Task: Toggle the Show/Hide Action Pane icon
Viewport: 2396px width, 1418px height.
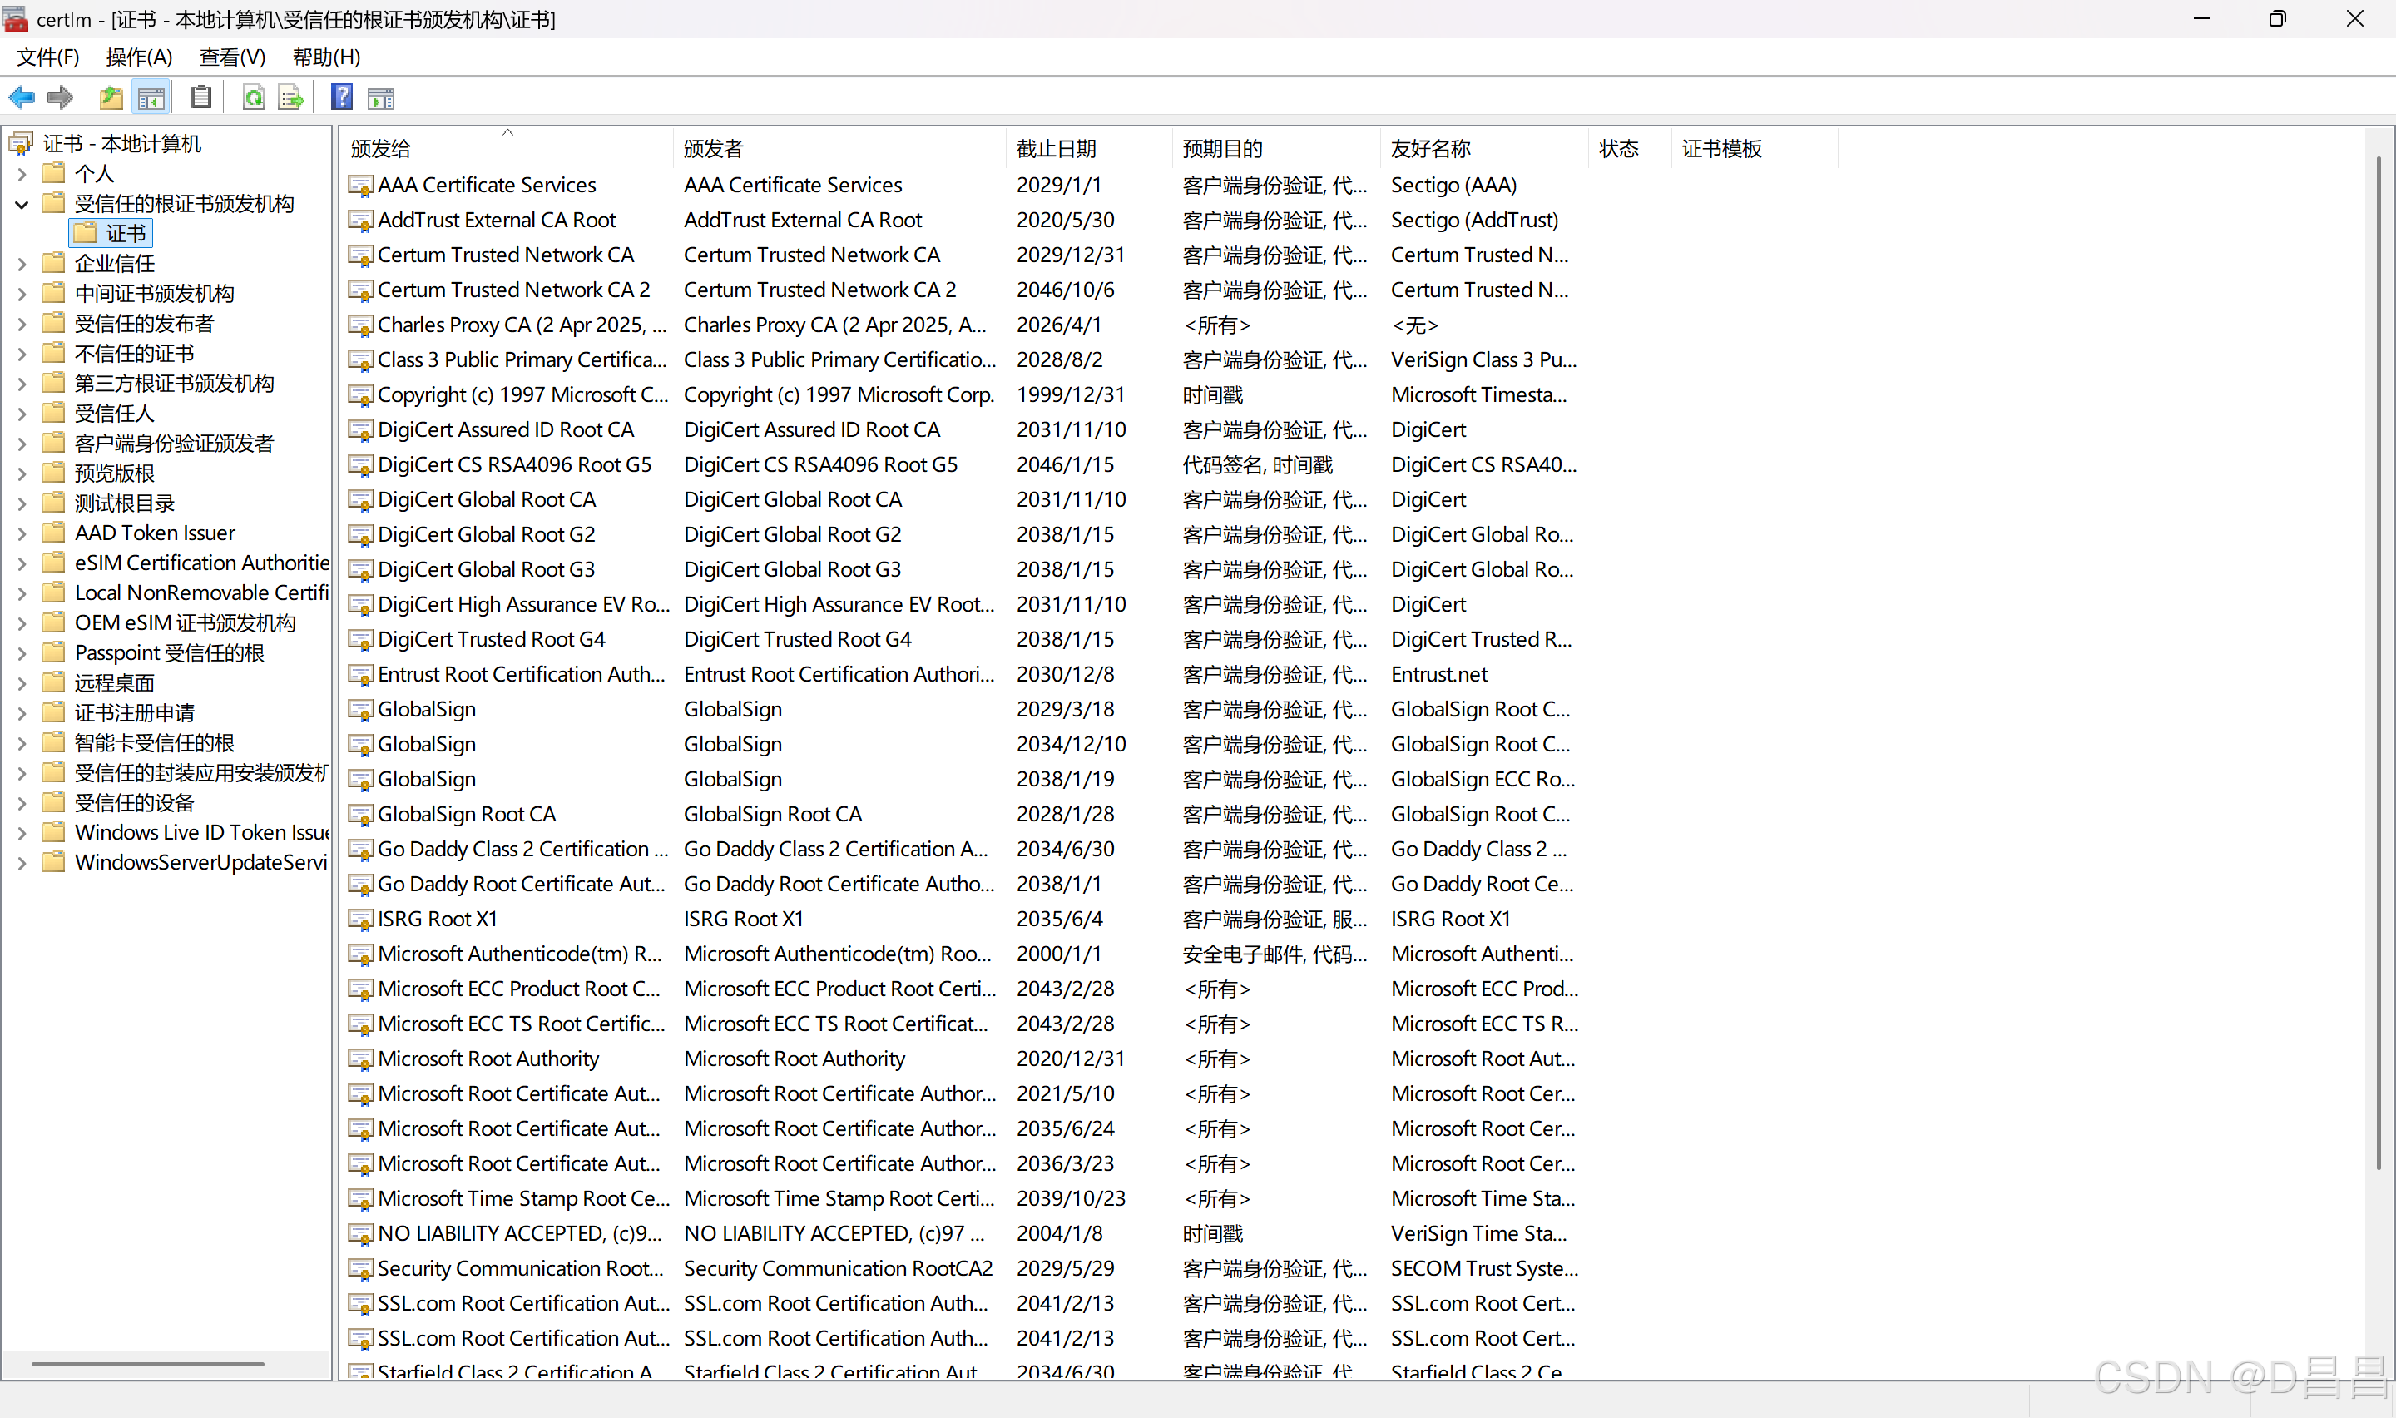Action: (x=380, y=97)
